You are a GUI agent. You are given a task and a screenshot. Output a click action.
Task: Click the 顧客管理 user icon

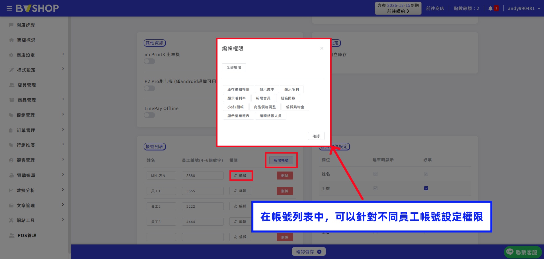click(11, 160)
